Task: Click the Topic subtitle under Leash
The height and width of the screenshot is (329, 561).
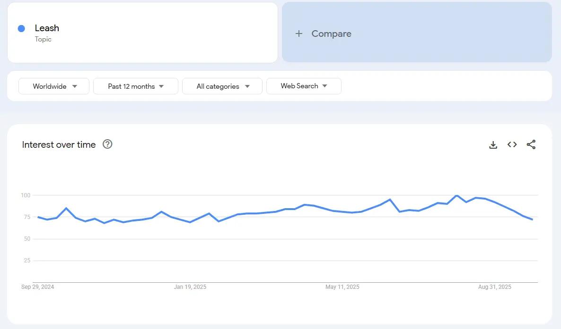Action: coord(43,39)
